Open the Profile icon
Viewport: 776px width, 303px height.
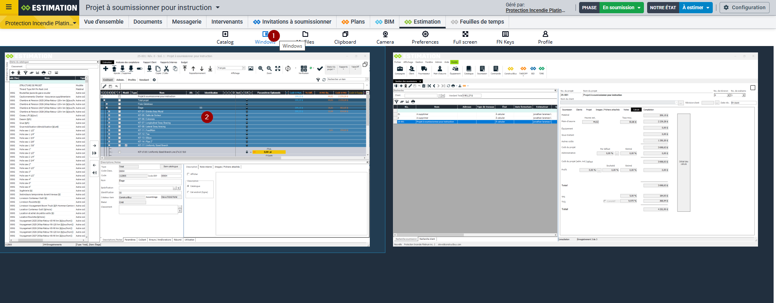click(545, 37)
